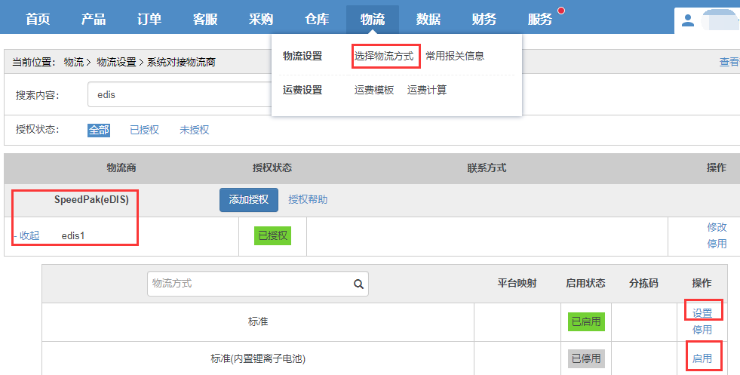Open the 首页 menu item
Screen dimensions: 740x375
38,19
